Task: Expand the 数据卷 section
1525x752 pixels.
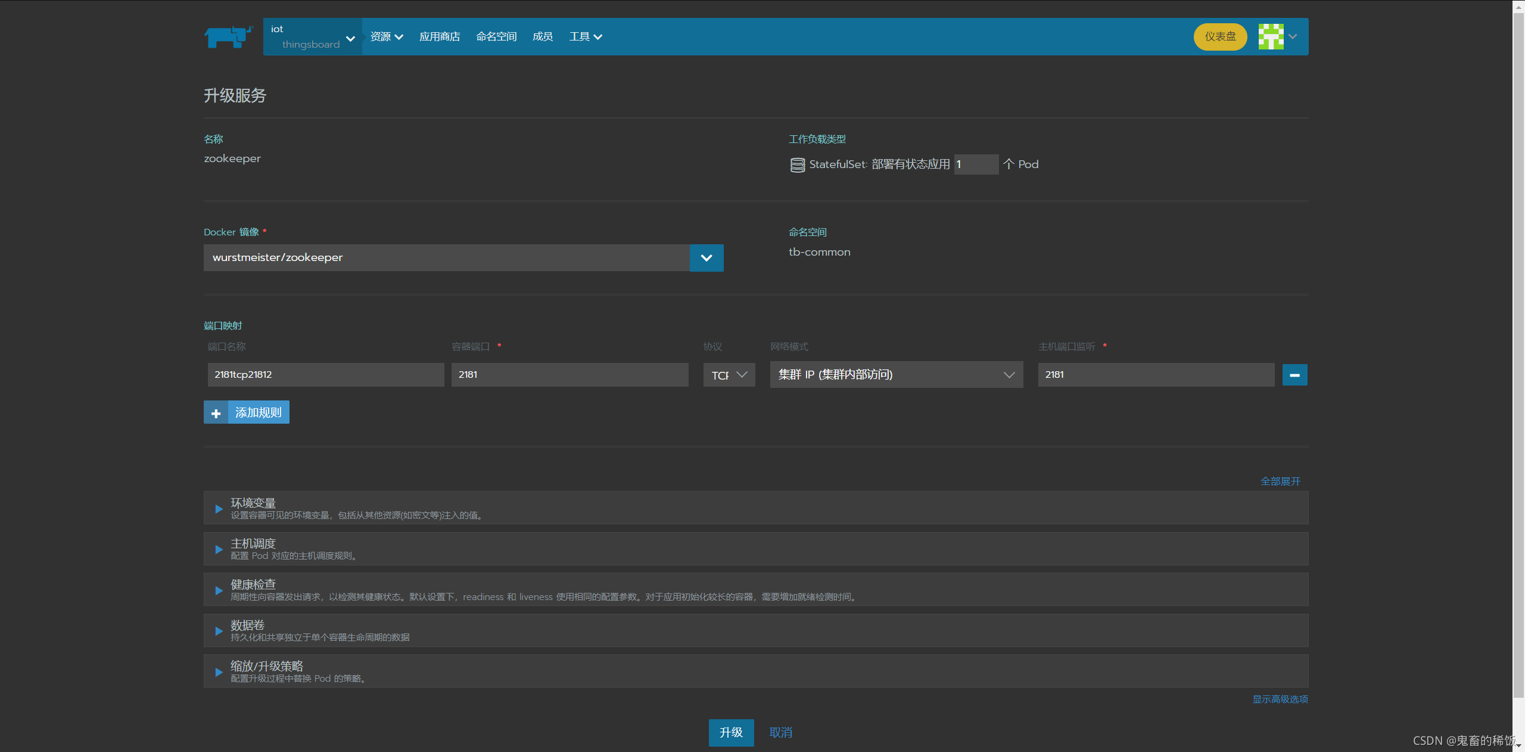Action: (x=756, y=630)
